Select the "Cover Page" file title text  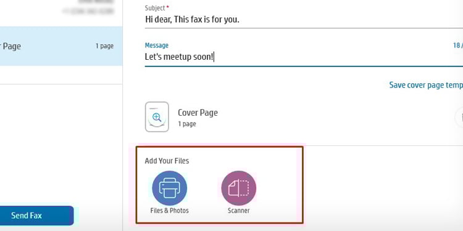(198, 113)
